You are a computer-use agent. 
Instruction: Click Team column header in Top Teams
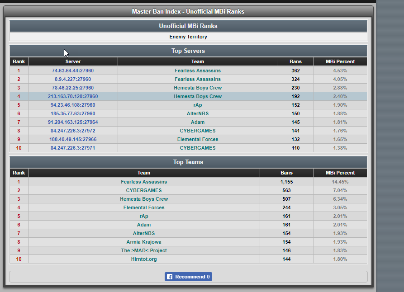point(144,173)
